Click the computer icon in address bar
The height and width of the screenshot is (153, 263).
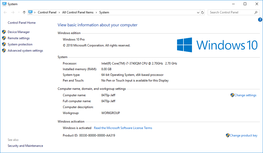coord(31,12)
